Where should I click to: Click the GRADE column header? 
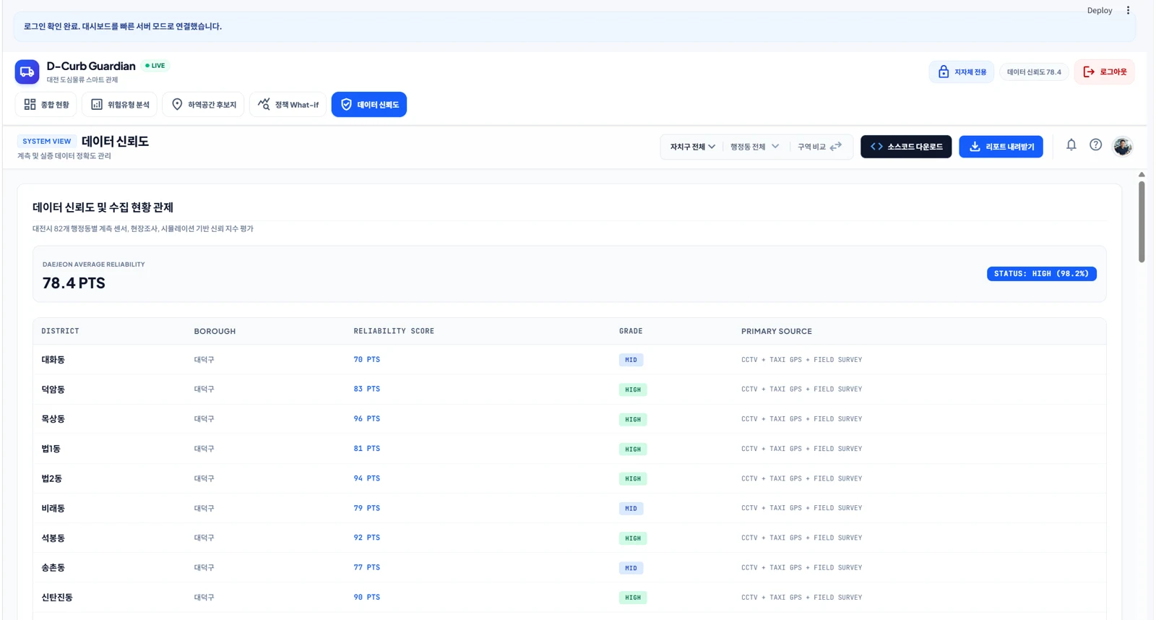pyautogui.click(x=631, y=331)
